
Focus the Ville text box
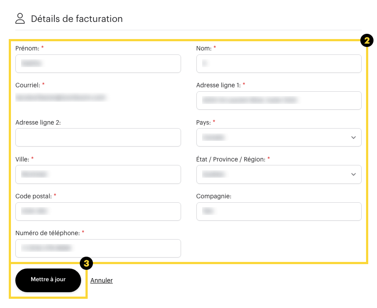98,174
